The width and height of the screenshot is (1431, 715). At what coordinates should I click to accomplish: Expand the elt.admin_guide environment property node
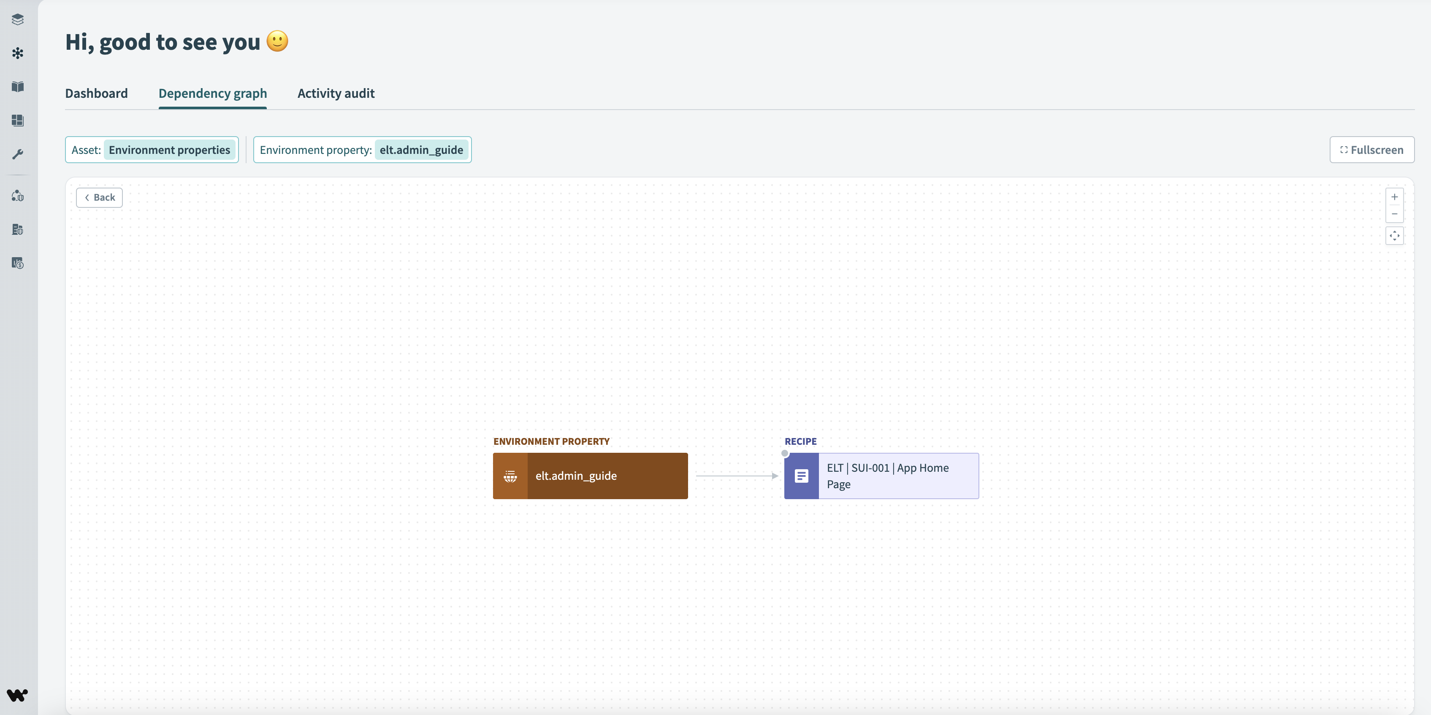point(591,475)
